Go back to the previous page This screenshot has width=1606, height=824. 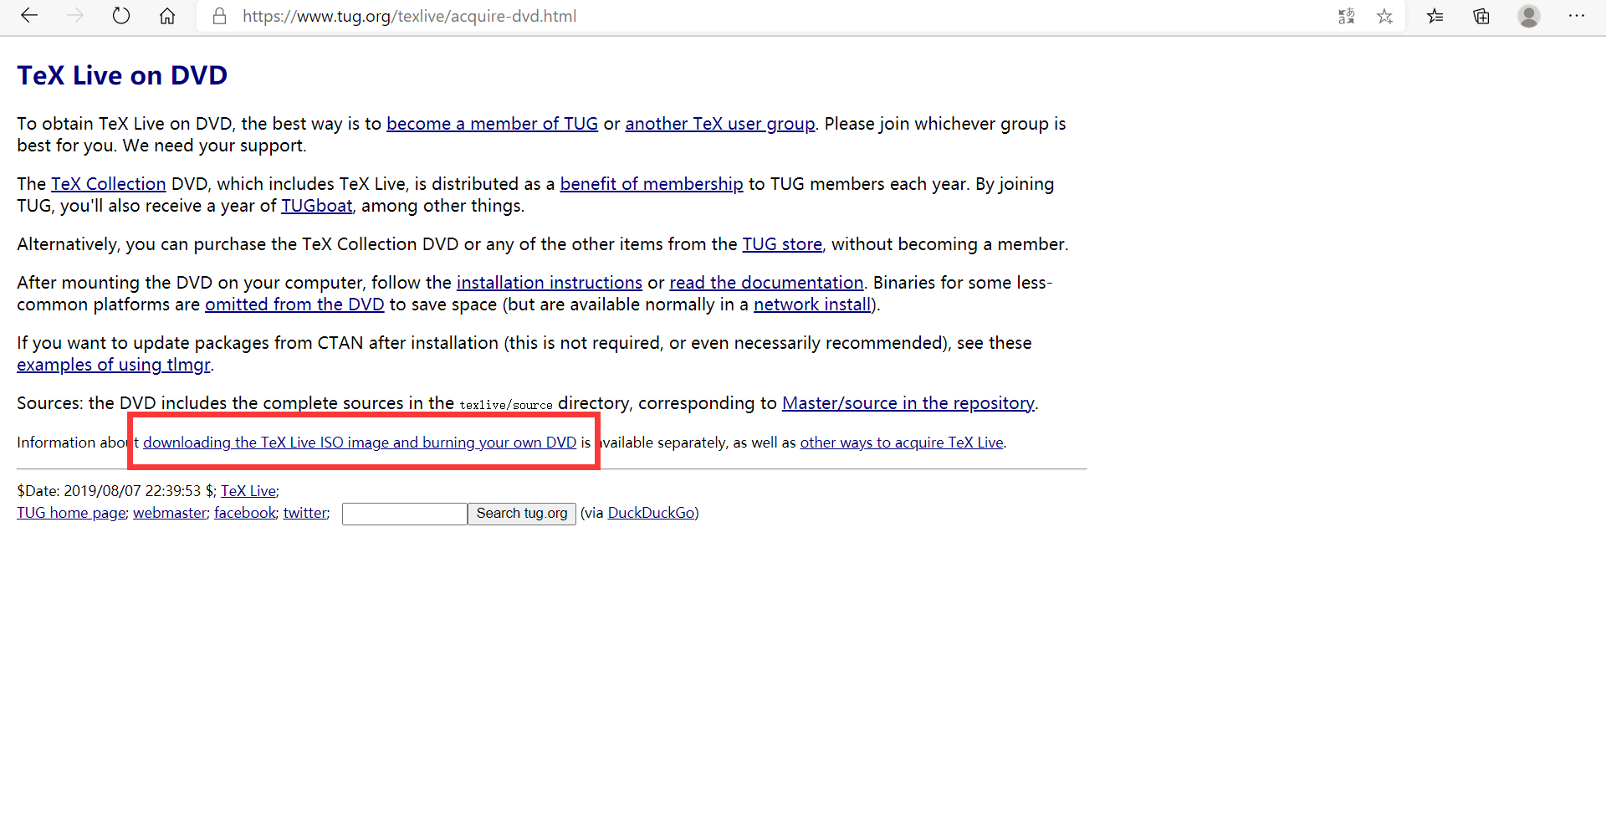click(x=29, y=16)
